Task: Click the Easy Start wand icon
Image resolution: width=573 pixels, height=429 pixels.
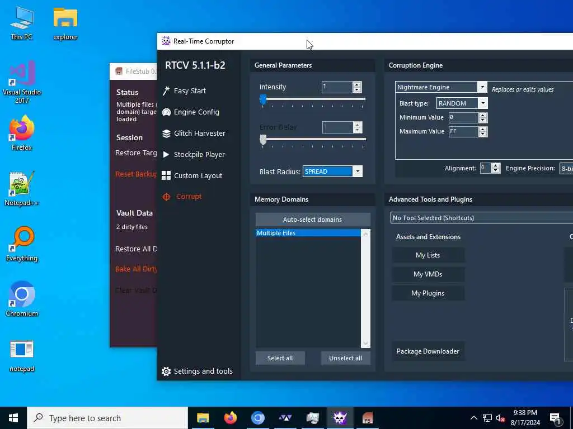Action: [166, 91]
